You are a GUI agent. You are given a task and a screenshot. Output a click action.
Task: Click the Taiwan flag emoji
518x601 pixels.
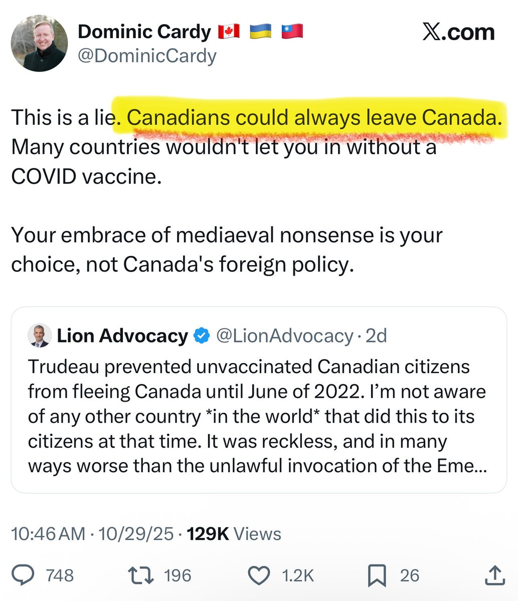point(292,32)
